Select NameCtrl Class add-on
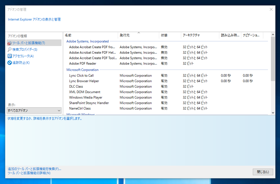Viewport: 280px width, 184px height. click(167, 109)
